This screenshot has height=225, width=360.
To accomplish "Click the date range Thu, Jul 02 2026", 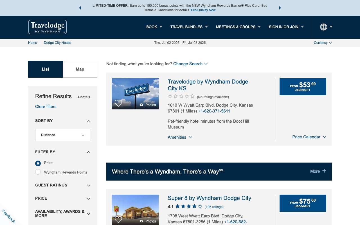I will (x=180, y=43).
